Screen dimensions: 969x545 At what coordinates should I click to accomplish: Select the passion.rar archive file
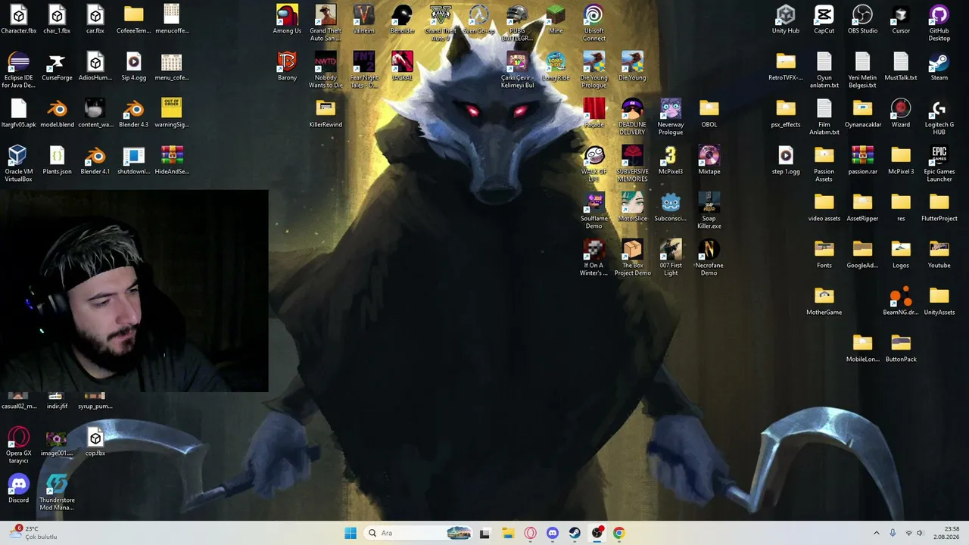pos(862,160)
